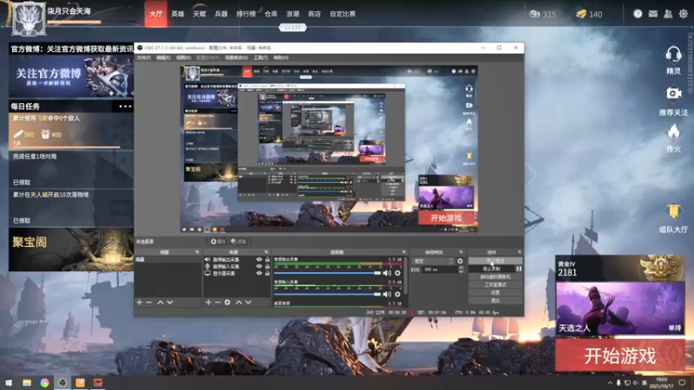Click 停止录制 in OBS controls

491,269
